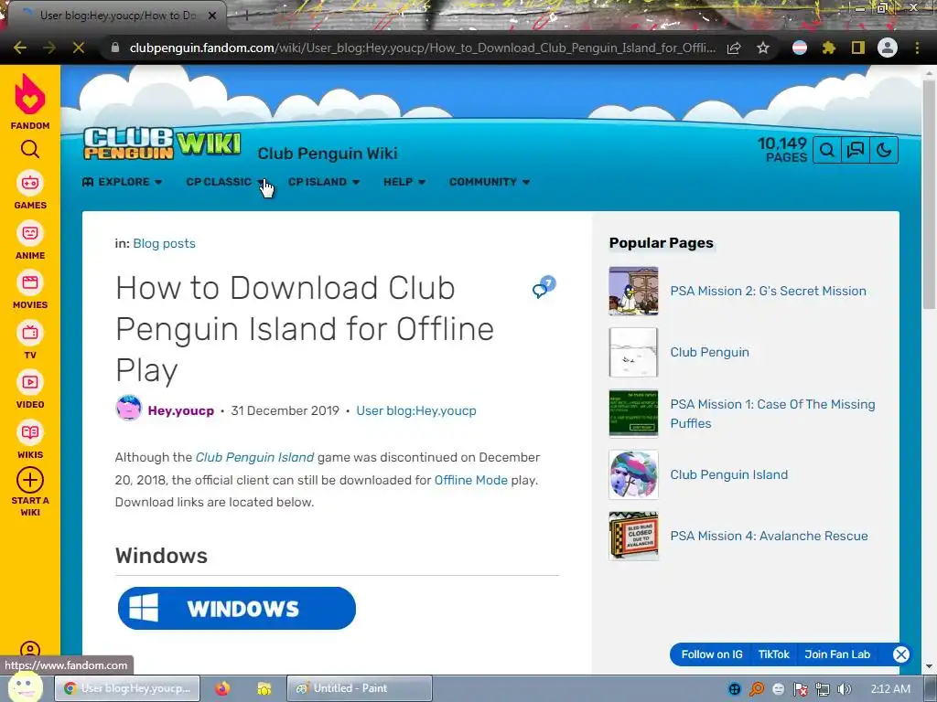Bookmark this page with the star
The width and height of the screenshot is (937, 702).
pos(762,48)
